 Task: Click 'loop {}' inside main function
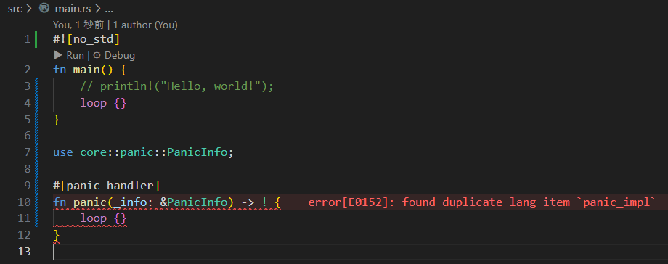104,103
